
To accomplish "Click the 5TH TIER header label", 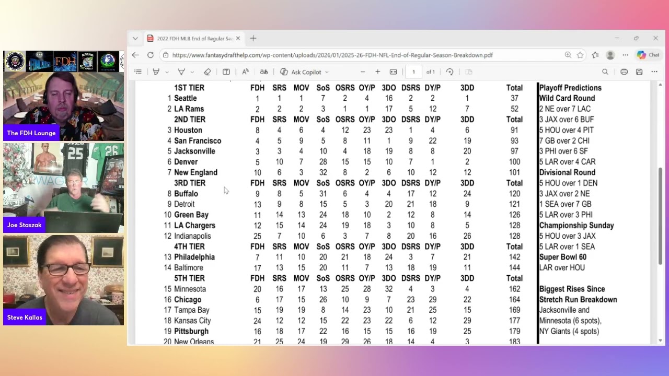I will pos(190,278).
